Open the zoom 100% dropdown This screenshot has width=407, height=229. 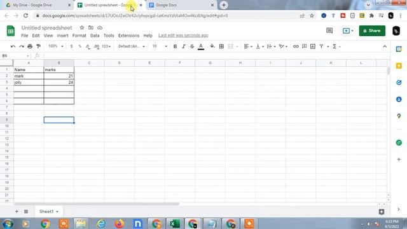(x=56, y=46)
